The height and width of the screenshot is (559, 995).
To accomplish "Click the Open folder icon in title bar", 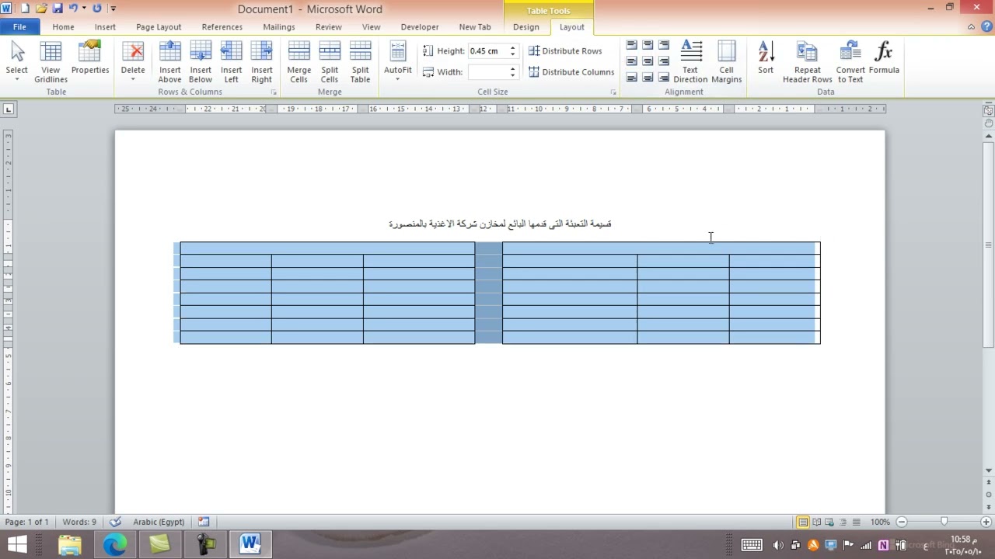I will coord(41,9).
